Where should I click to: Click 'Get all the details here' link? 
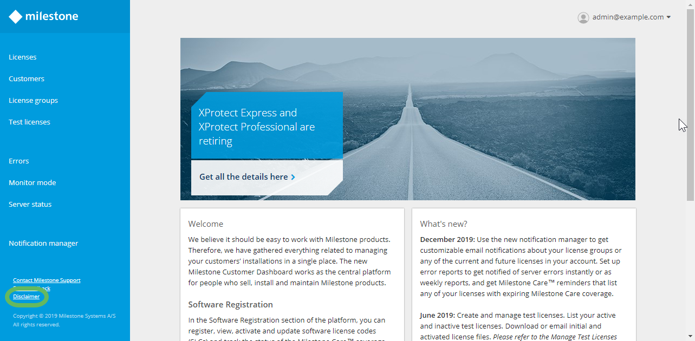pyautogui.click(x=243, y=177)
